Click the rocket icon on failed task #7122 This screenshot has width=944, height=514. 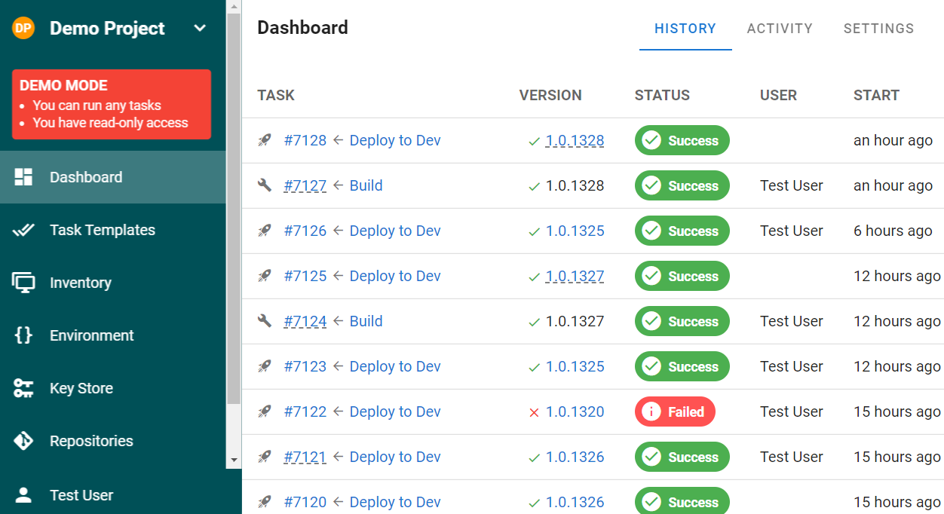pos(264,412)
